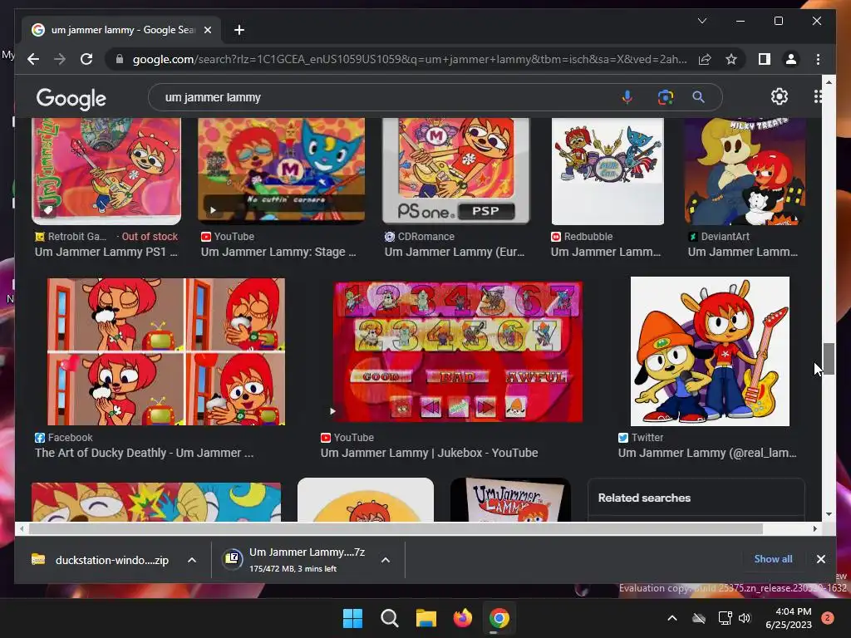Click 'Related searches' heading
This screenshot has height=638, width=851.
coord(644,498)
